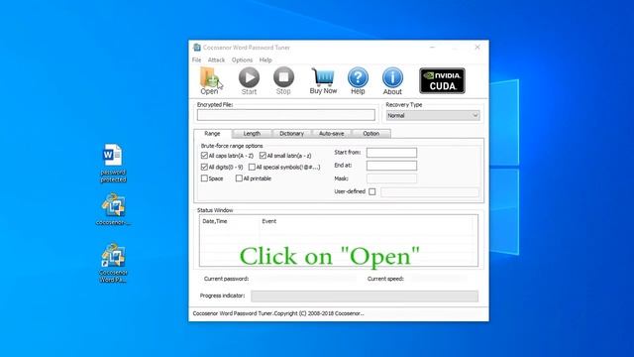
Task: Open the Attack menu
Action: (x=216, y=59)
